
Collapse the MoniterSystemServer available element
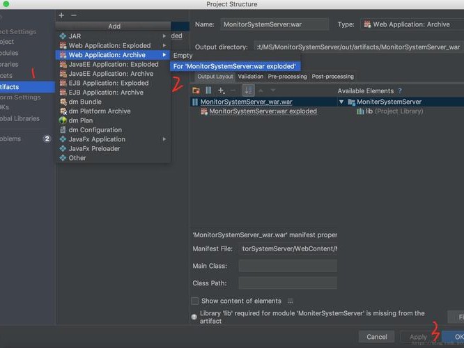[x=341, y=102]
